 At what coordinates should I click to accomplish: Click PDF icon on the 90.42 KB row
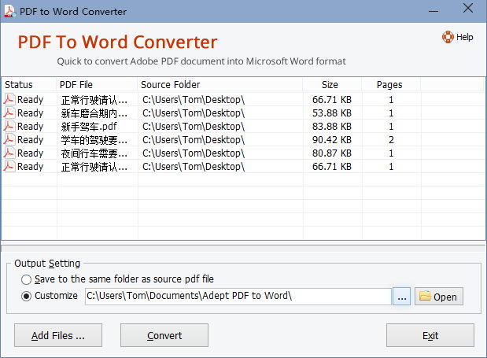point(9,139)
